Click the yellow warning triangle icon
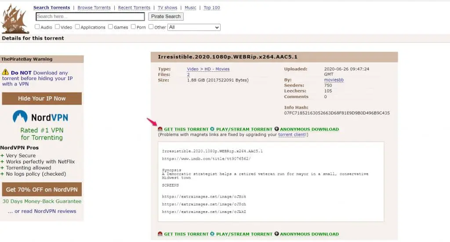450x242 pixels. 5,72
